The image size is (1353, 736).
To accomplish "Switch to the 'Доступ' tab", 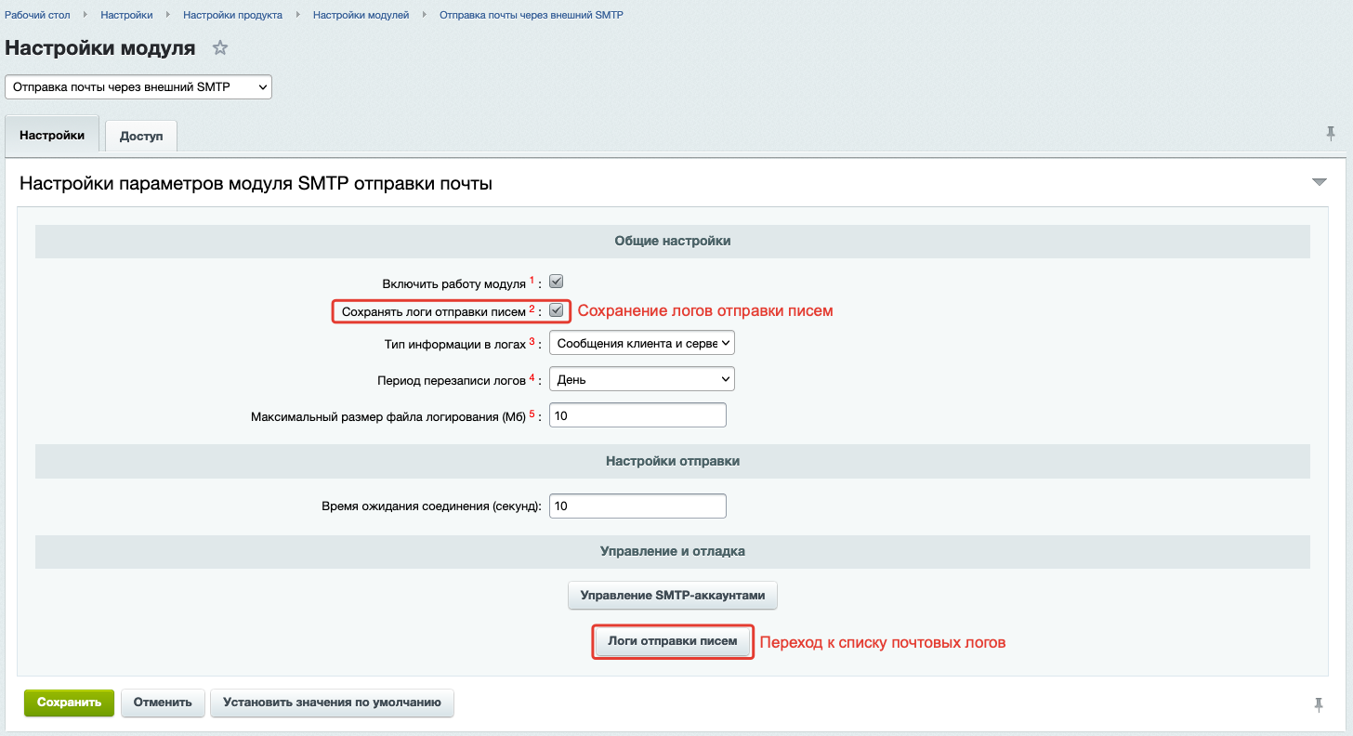I will [141, 136].
